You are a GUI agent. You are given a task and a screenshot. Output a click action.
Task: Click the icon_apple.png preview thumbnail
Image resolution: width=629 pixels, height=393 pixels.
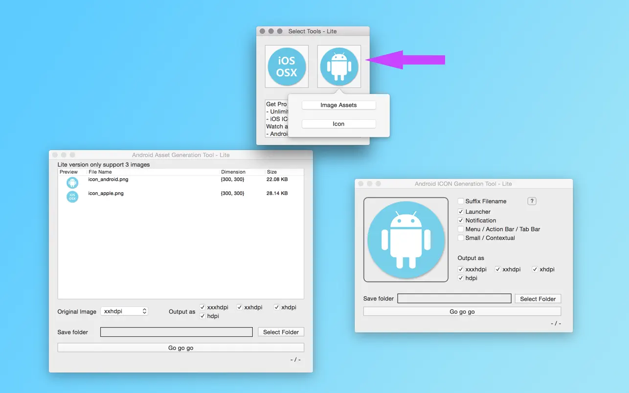pos(72,196)
